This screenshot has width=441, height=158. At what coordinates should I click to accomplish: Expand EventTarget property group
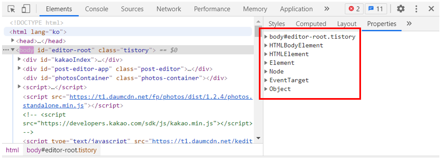tap(266, 80)
